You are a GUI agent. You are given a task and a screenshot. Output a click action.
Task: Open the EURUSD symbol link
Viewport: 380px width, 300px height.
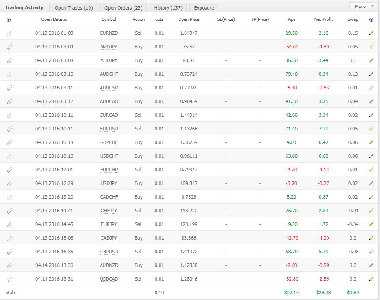pos(109,129)
